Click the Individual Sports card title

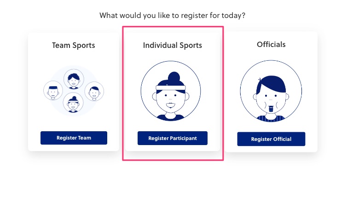[x=173, y=45]
